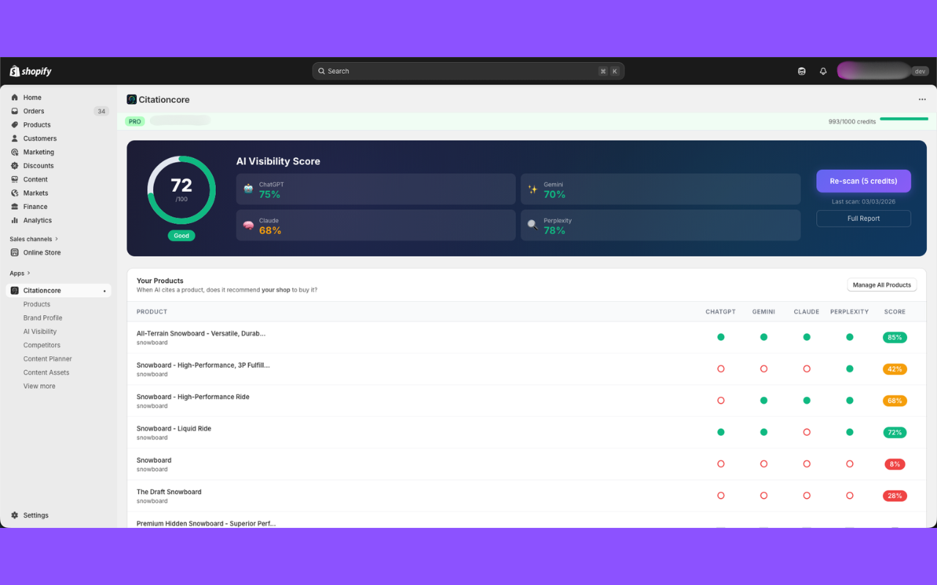Toggle the Gemini indicator for The Draft Snowboard
The width and height of the screenshot is (937, 585).
click(x=764, y=495)
